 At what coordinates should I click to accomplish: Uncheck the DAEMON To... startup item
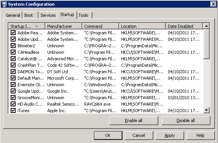(13, 72)
